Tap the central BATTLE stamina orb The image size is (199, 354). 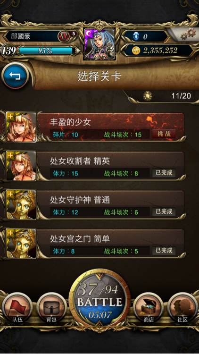(99, 297)
